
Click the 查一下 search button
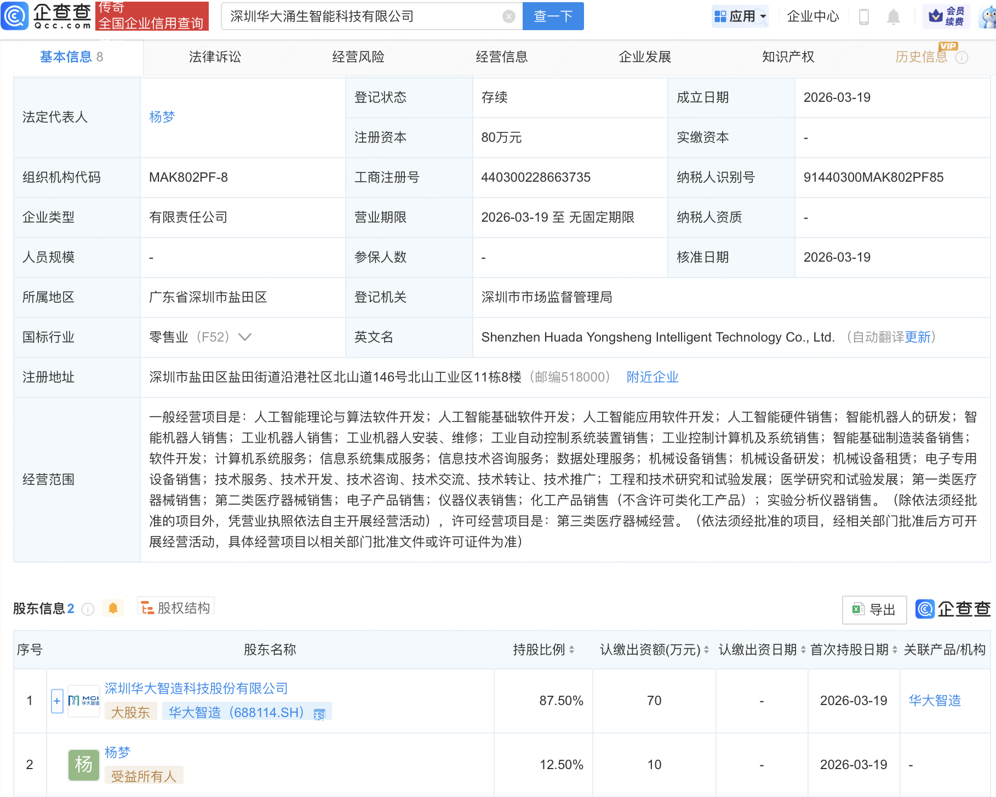coord(553,16)
